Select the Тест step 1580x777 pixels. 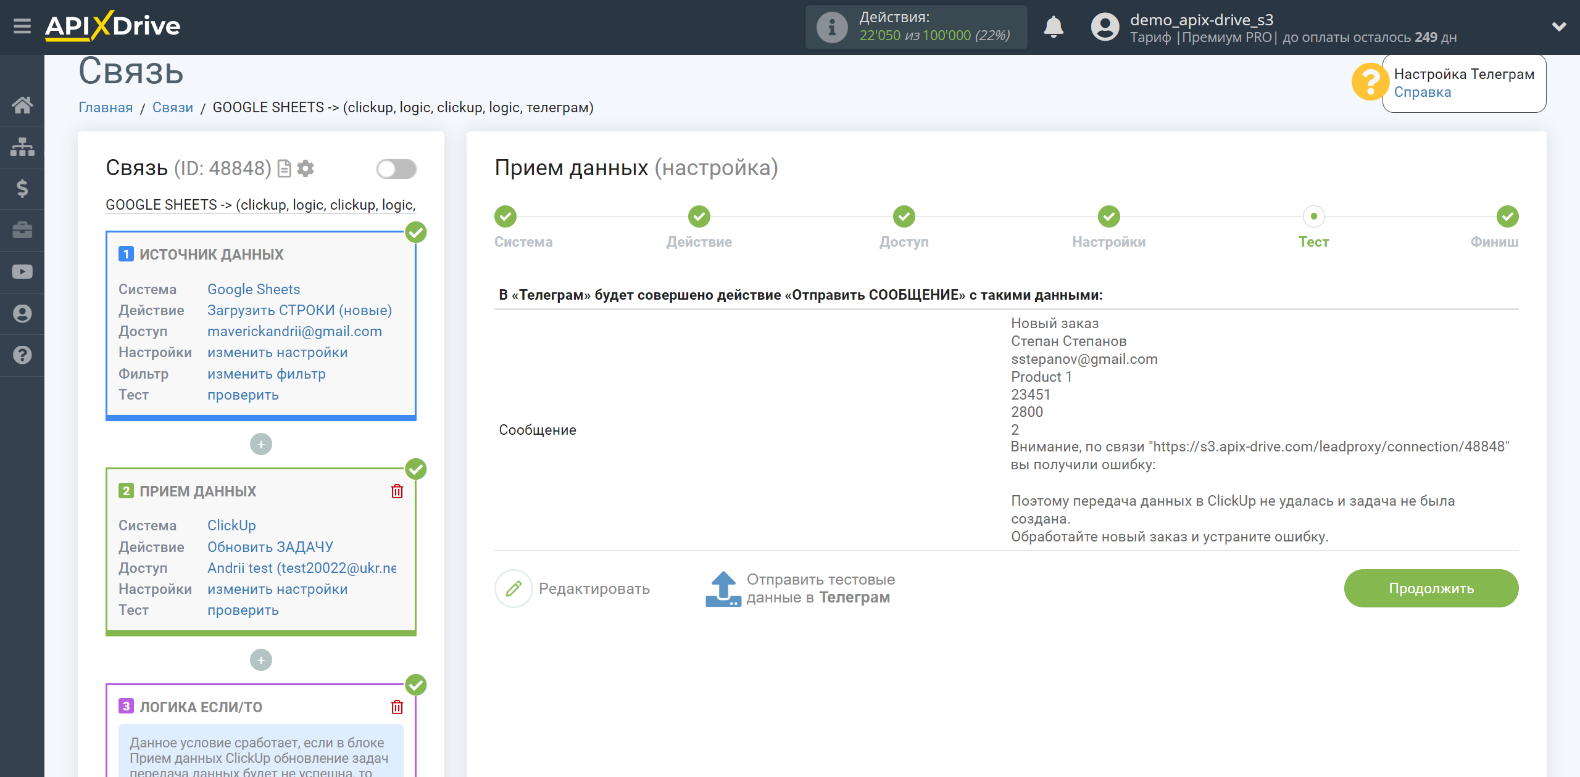coord(1314,216)
